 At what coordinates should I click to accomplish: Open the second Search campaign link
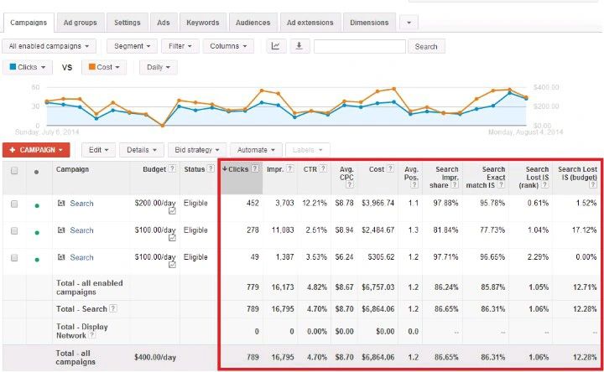pyautogui.click(x=81, y=230)
